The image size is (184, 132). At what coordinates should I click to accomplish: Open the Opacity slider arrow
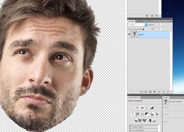[x=161, y=25]
